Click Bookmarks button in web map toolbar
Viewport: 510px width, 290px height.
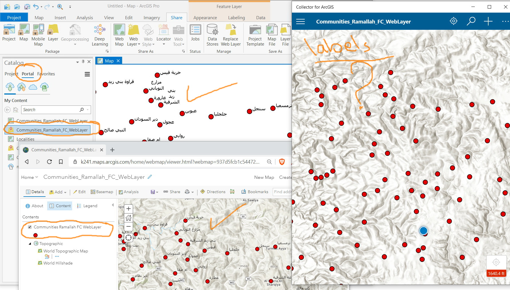pos(255,192)
